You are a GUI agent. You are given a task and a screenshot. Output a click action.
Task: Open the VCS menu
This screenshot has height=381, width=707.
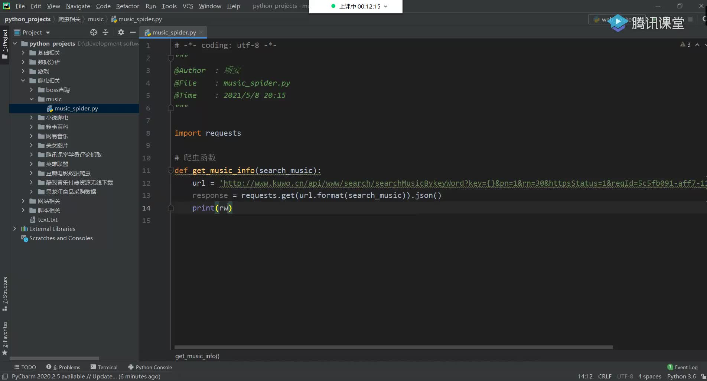188,6
